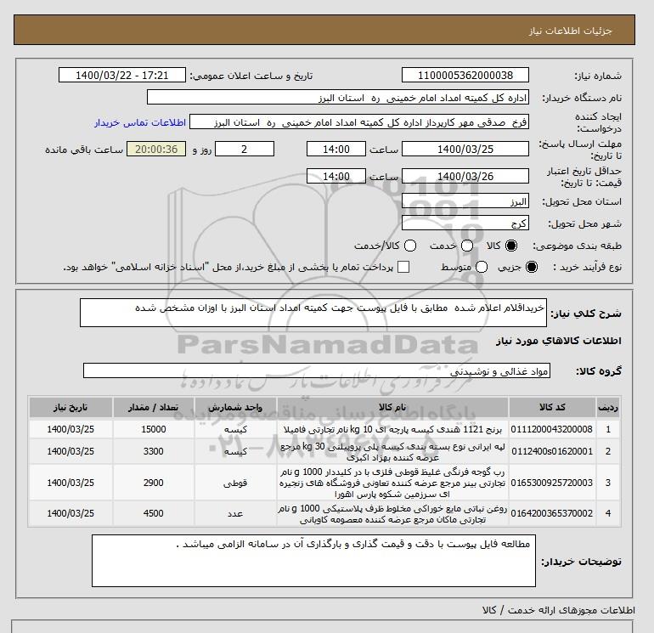Click the رب گوجه فرنگی product name
Screen dimensions: 654x633
[392, 483]
